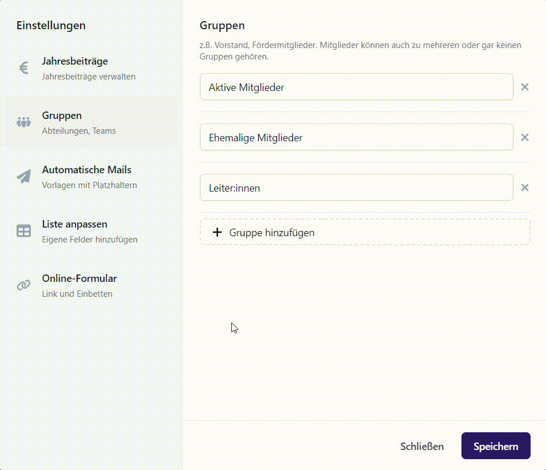The image size is (546, 470).
Task: Click the X next to Leiter:innen
Action: click(x=525, y=187)
